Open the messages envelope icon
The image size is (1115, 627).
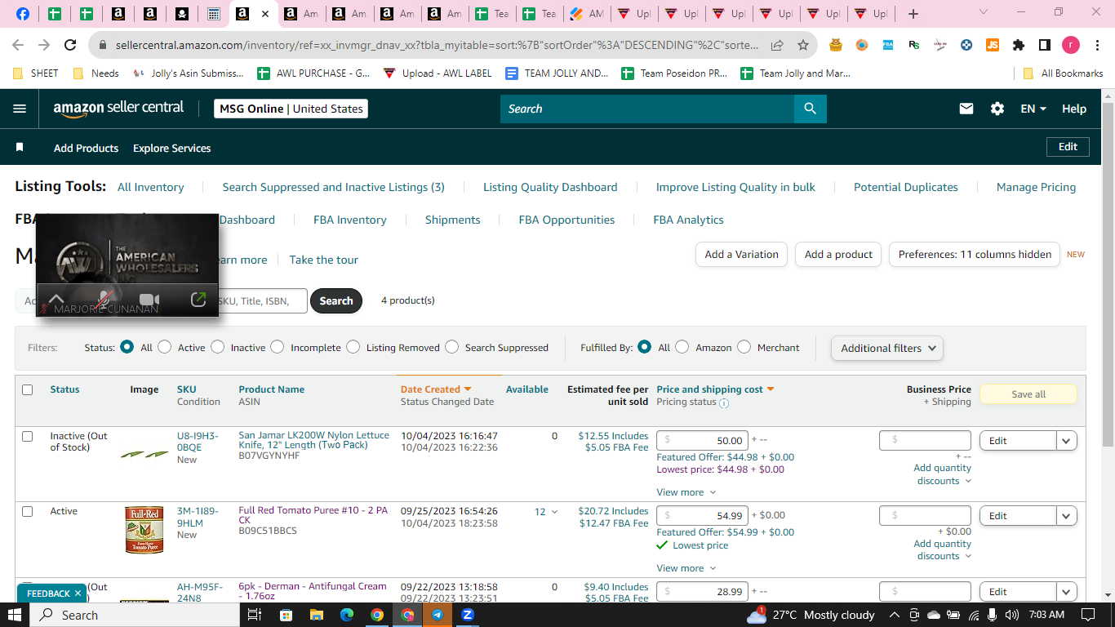966,109
